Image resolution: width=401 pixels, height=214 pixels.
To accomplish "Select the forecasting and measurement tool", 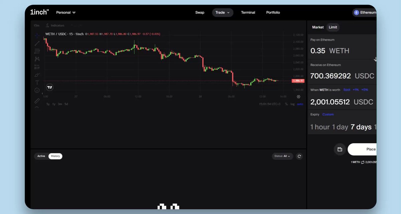I will [x=37, y=67].
